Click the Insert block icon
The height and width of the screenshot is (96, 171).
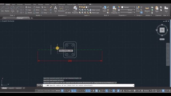pos(104,9)
